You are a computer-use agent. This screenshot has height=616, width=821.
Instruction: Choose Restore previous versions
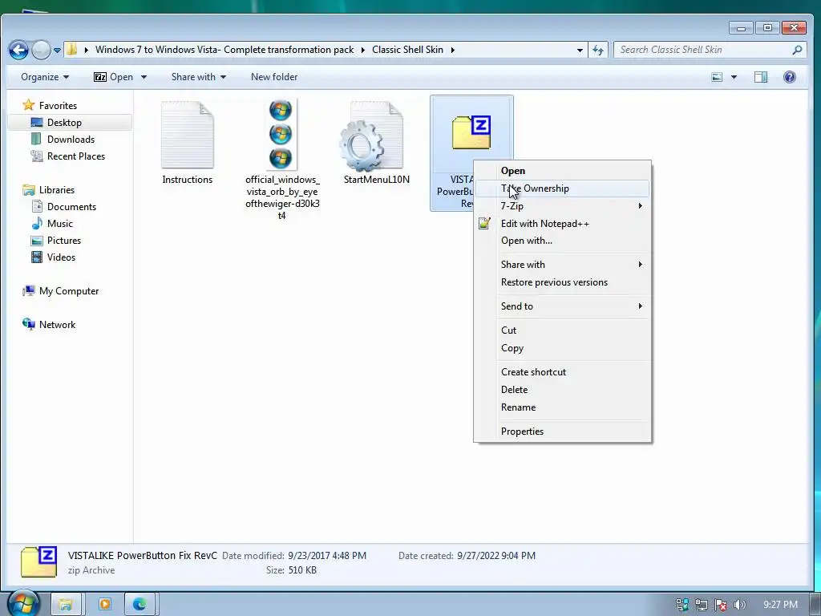pyautogui.click(x=562, y=282)
